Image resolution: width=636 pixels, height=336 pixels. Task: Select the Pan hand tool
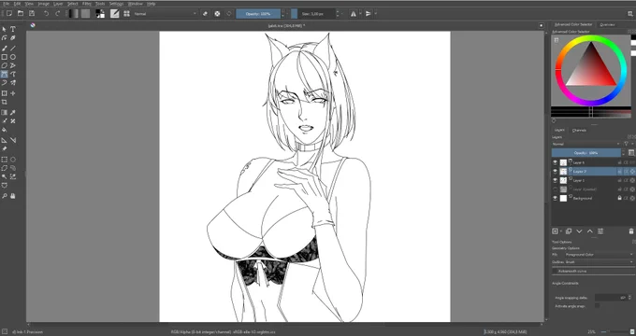tap(13, 196)
